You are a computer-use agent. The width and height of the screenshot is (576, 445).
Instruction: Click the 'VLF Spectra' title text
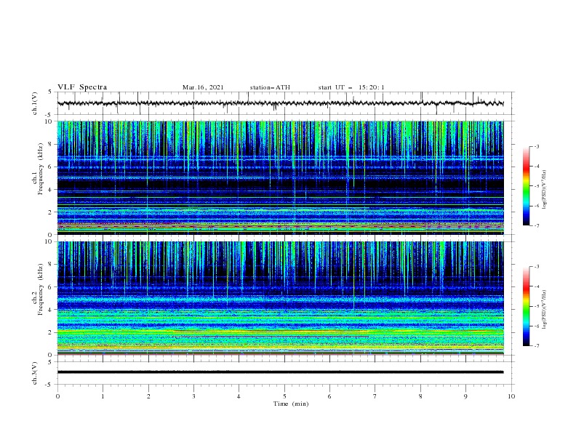(82, 87)
